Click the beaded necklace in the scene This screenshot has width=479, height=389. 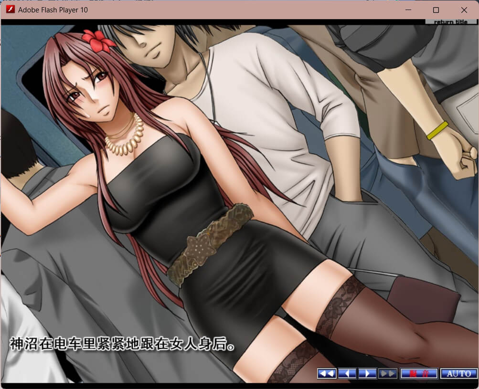click(125, 139)
